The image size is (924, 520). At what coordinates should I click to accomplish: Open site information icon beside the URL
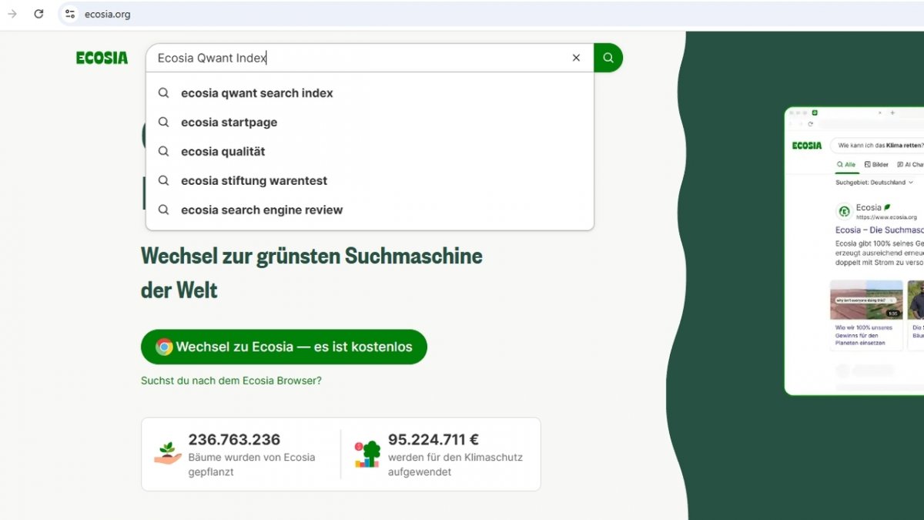point(70,14)
